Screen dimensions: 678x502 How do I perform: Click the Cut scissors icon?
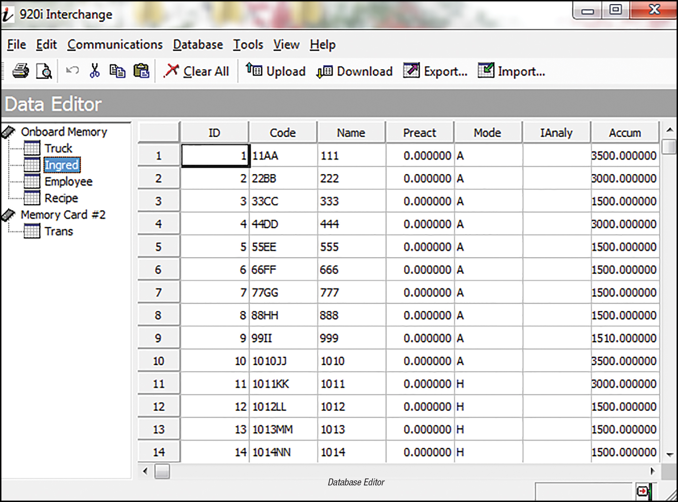(95, 71)
